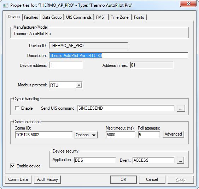Toggle the Enable device checkbox
Image resolution: width=199 pixels, height=189 pixels.
(x=12, y=166)
